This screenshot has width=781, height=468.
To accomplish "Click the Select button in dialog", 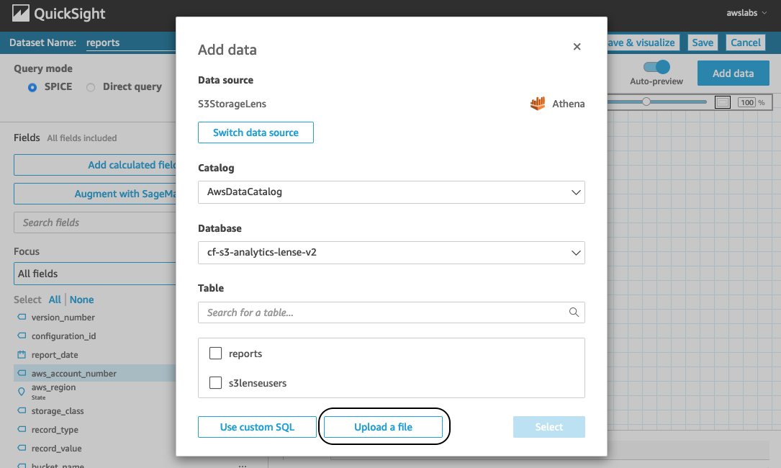I will [x=549, y=427].
